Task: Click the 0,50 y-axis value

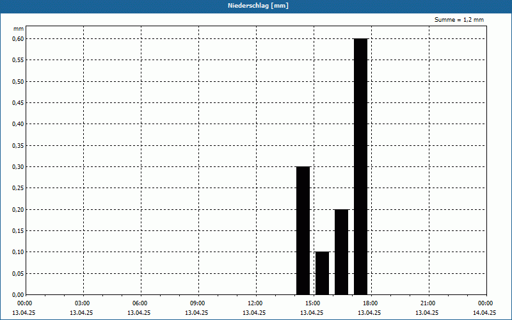Action: 18,82
